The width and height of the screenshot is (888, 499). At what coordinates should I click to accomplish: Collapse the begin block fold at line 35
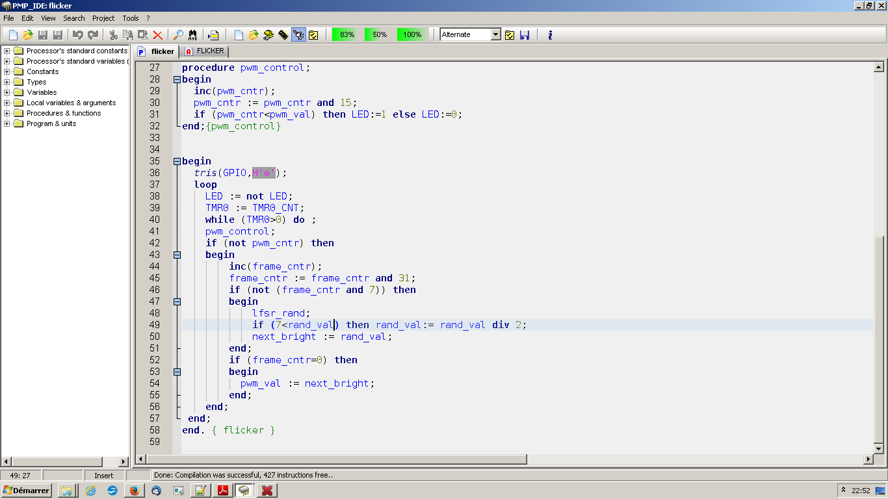[176, 161]
